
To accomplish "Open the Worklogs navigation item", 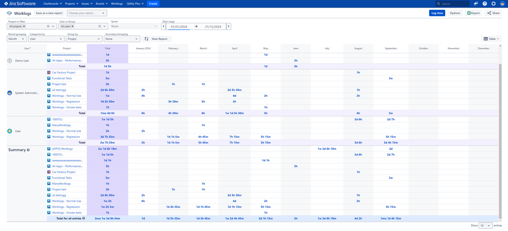I will pyautogui.click(x=117, y=4).
